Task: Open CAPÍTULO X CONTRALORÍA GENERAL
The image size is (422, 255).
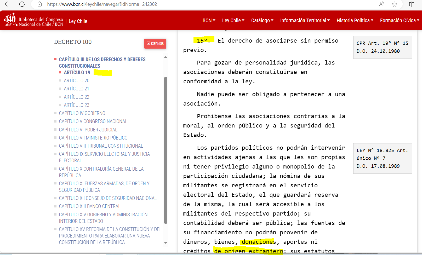Action: point(101,172)
